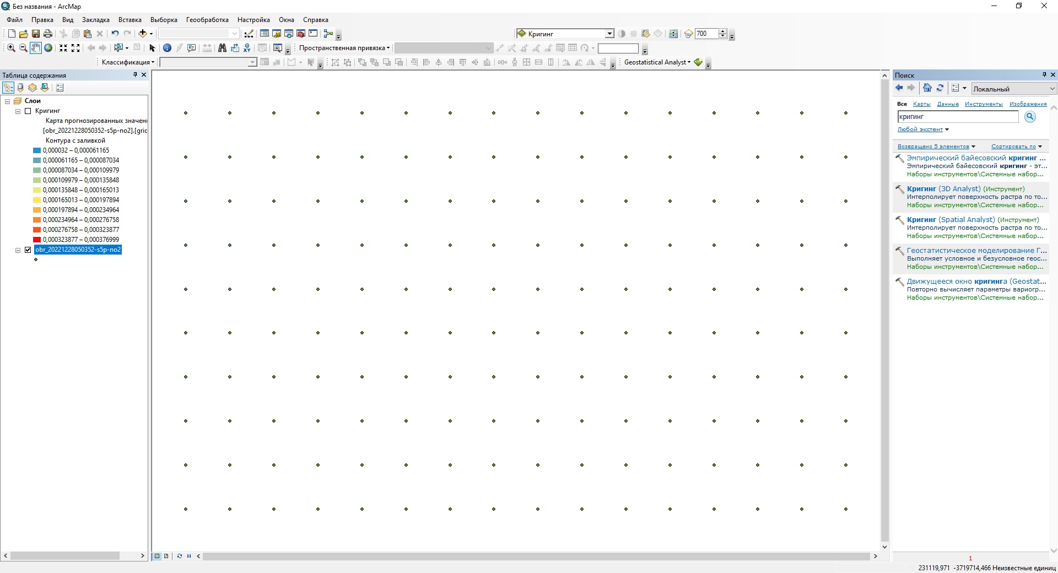Switch contents to List By Visibility
This screenshot has width=1058, height=573.
tap(33, 88)
